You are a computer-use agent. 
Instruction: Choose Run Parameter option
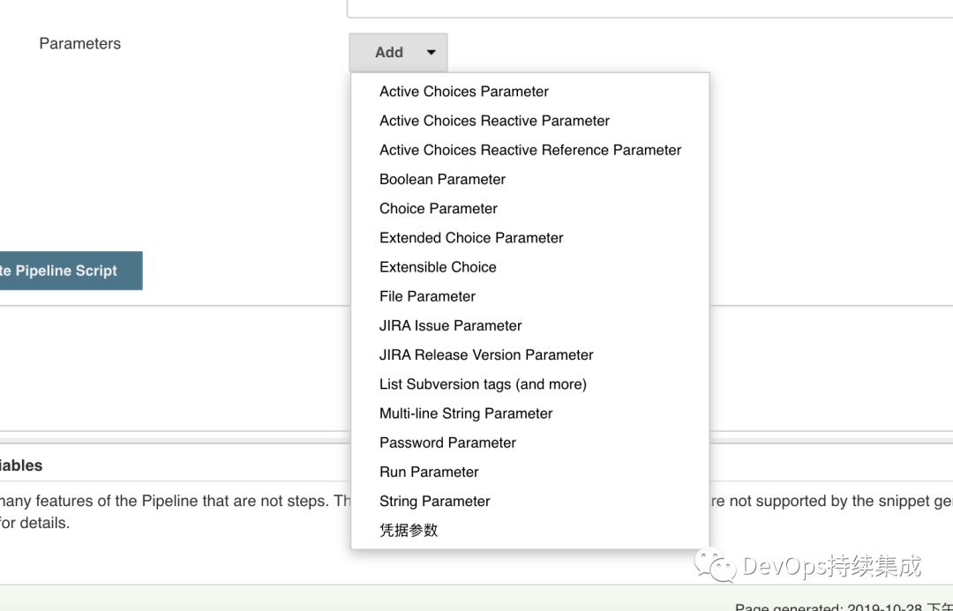429,472
